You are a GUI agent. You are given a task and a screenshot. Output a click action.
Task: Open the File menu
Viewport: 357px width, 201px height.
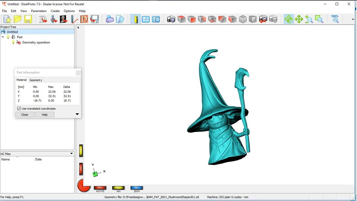coord(5,11)
